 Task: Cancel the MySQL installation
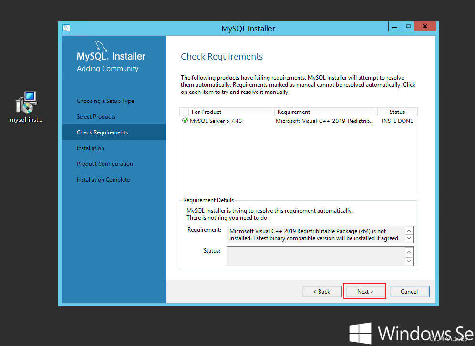[409, 291]
